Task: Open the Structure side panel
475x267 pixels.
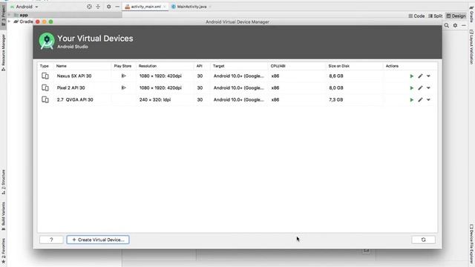Action: (3, 182)
